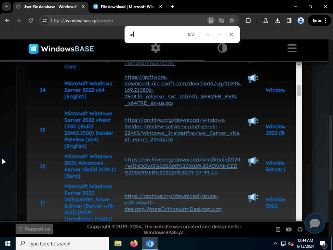
Task: Open the notification center icon
Action: (x=323, y=243)
